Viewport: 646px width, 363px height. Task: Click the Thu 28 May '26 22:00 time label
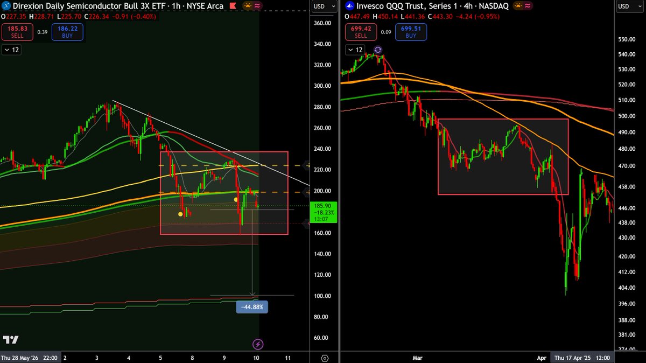(29, 357)
